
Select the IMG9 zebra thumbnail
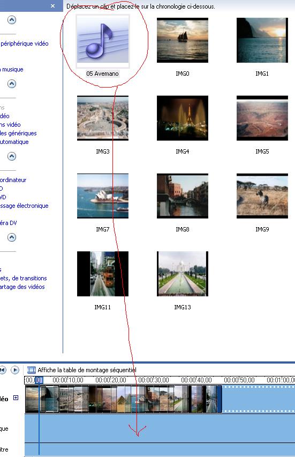[x=262, y=196]
